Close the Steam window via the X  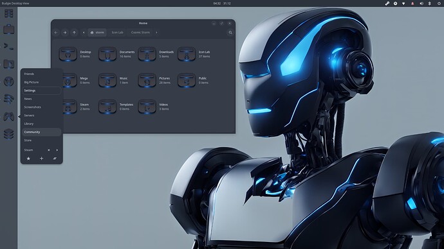49,150
